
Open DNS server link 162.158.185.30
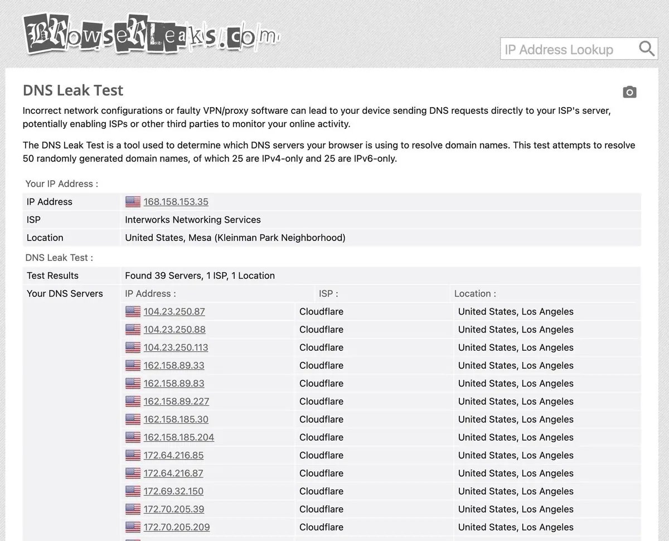coord(176,419)
